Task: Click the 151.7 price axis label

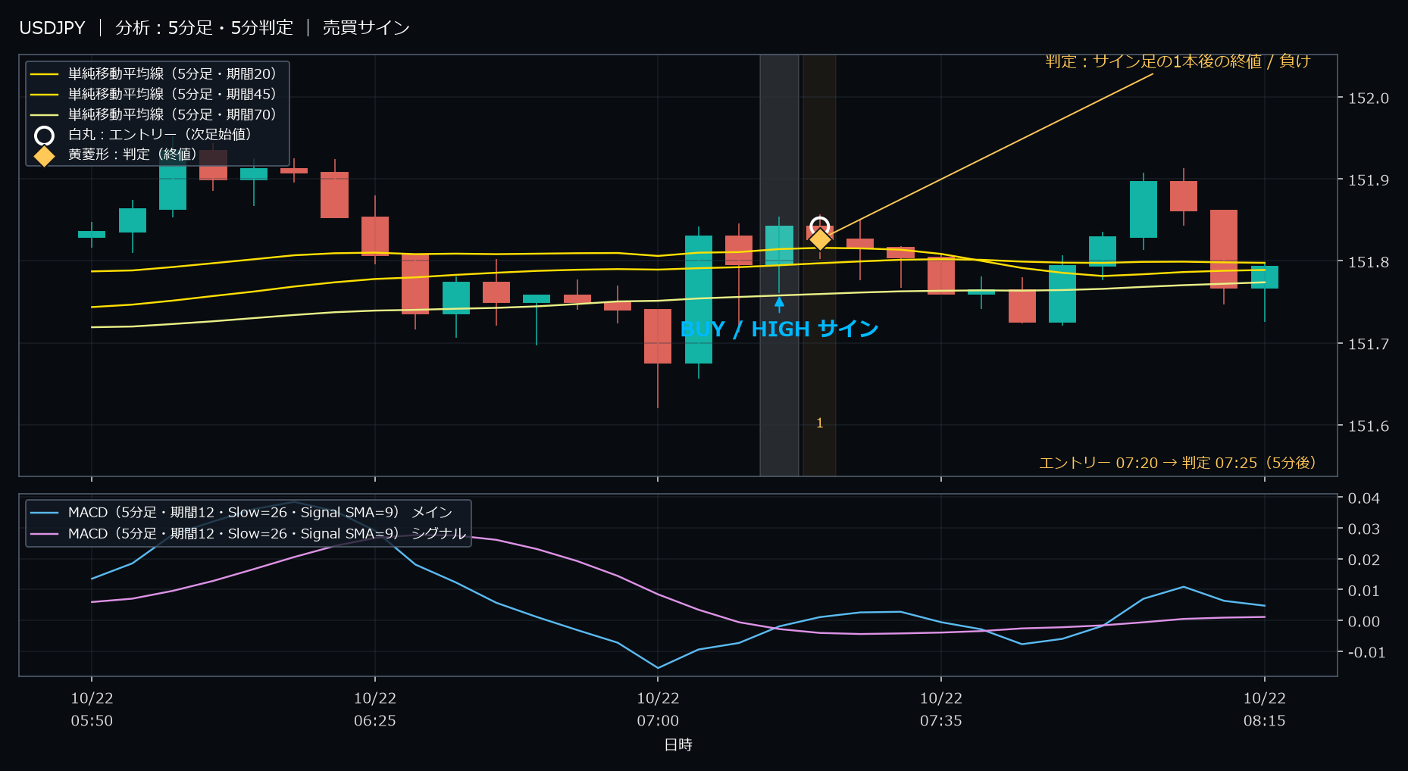Action: [x=1369, y=345]
